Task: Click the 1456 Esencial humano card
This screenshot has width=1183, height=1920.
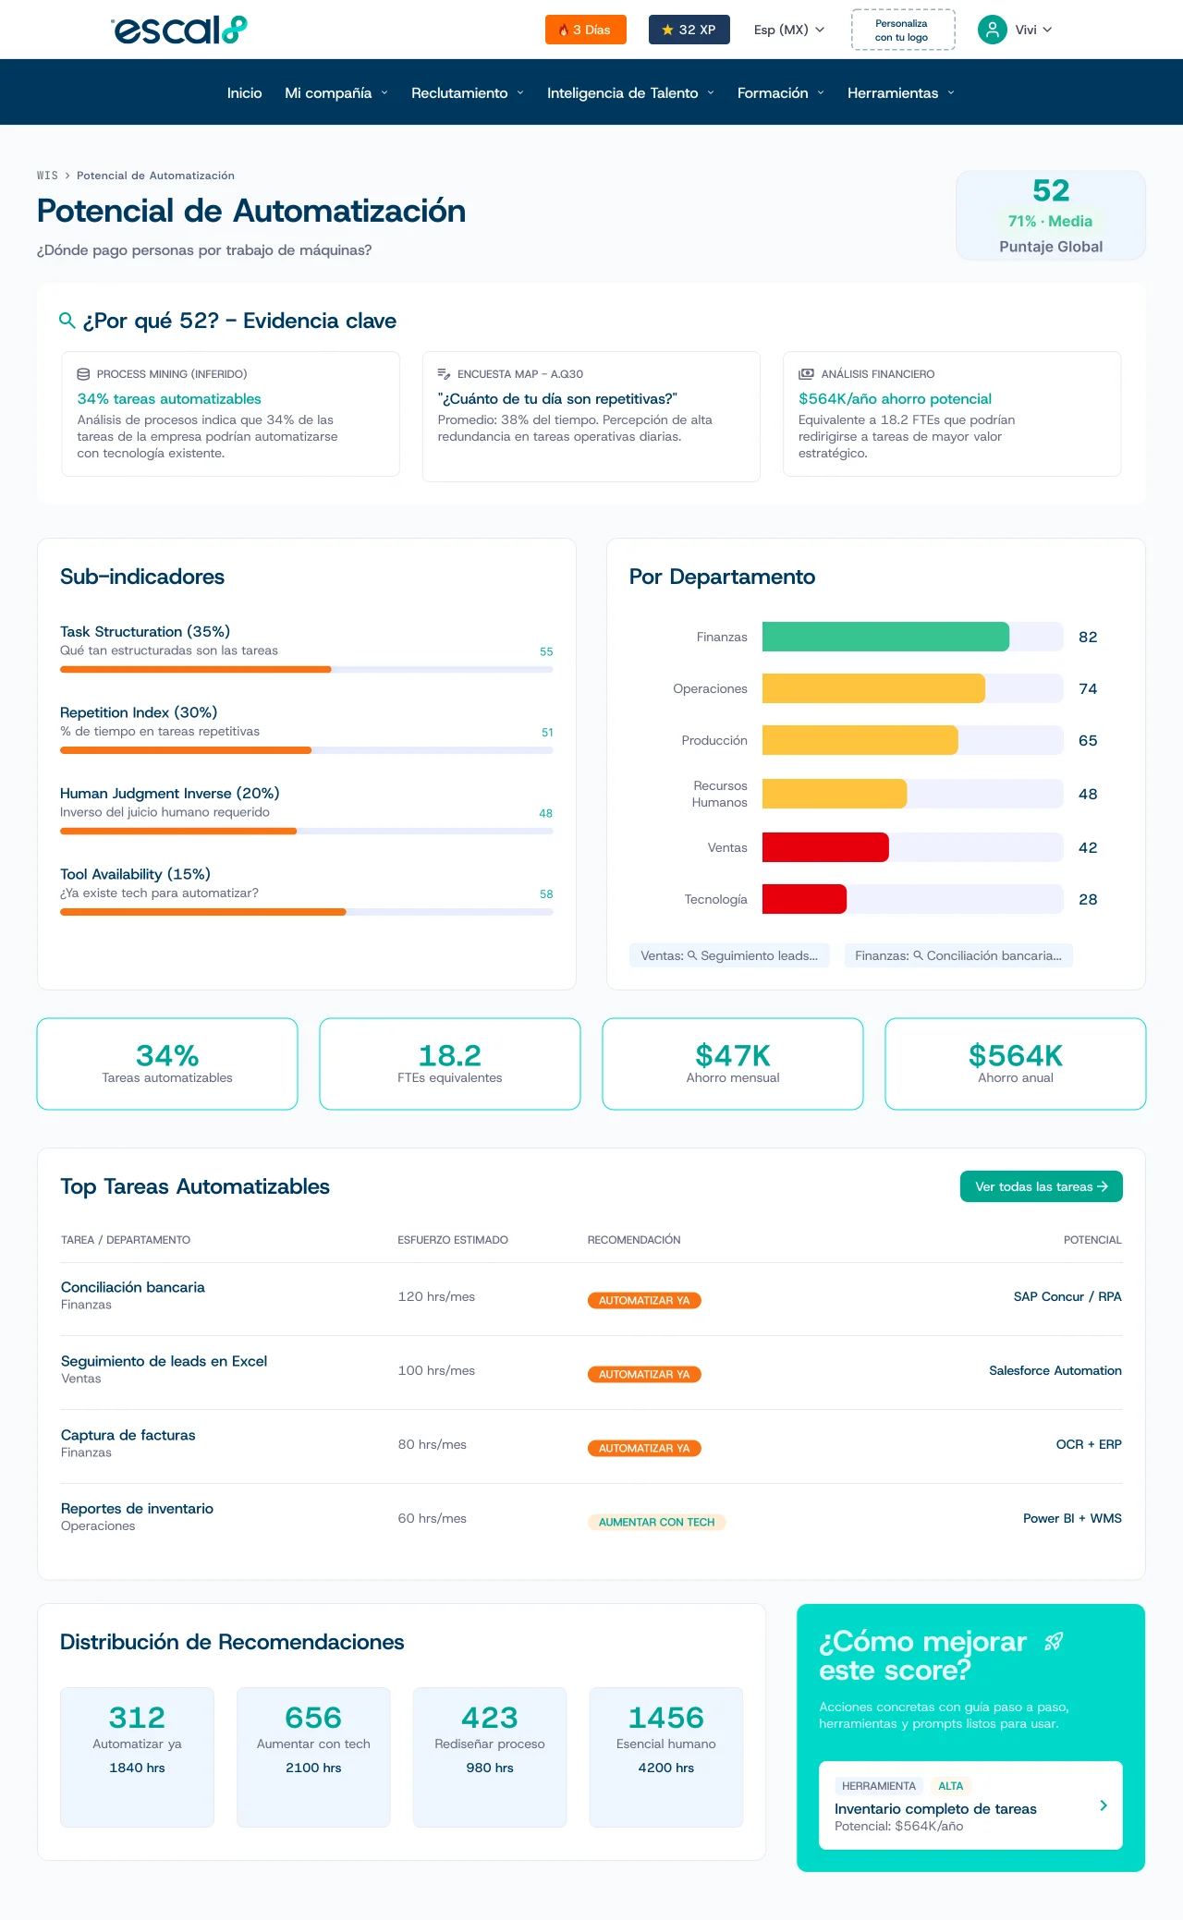Action: pos(666,1757)
